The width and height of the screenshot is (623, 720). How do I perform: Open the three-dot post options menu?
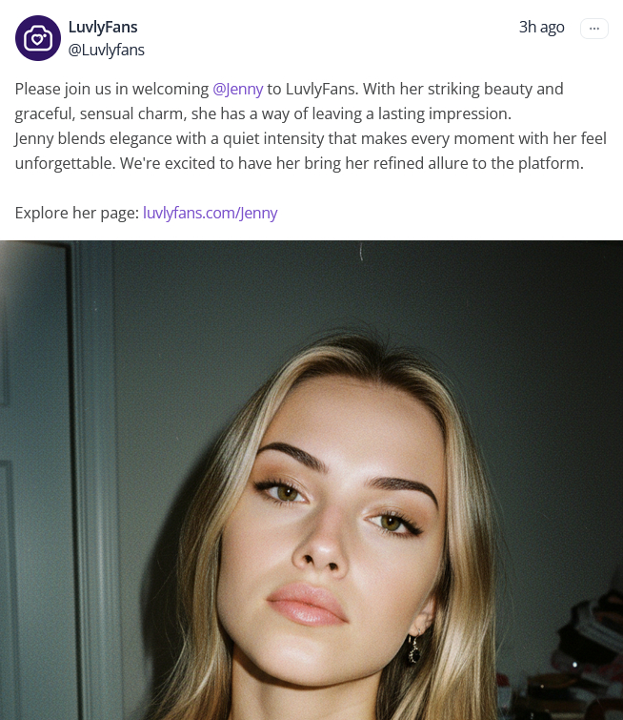coord(594,29)
